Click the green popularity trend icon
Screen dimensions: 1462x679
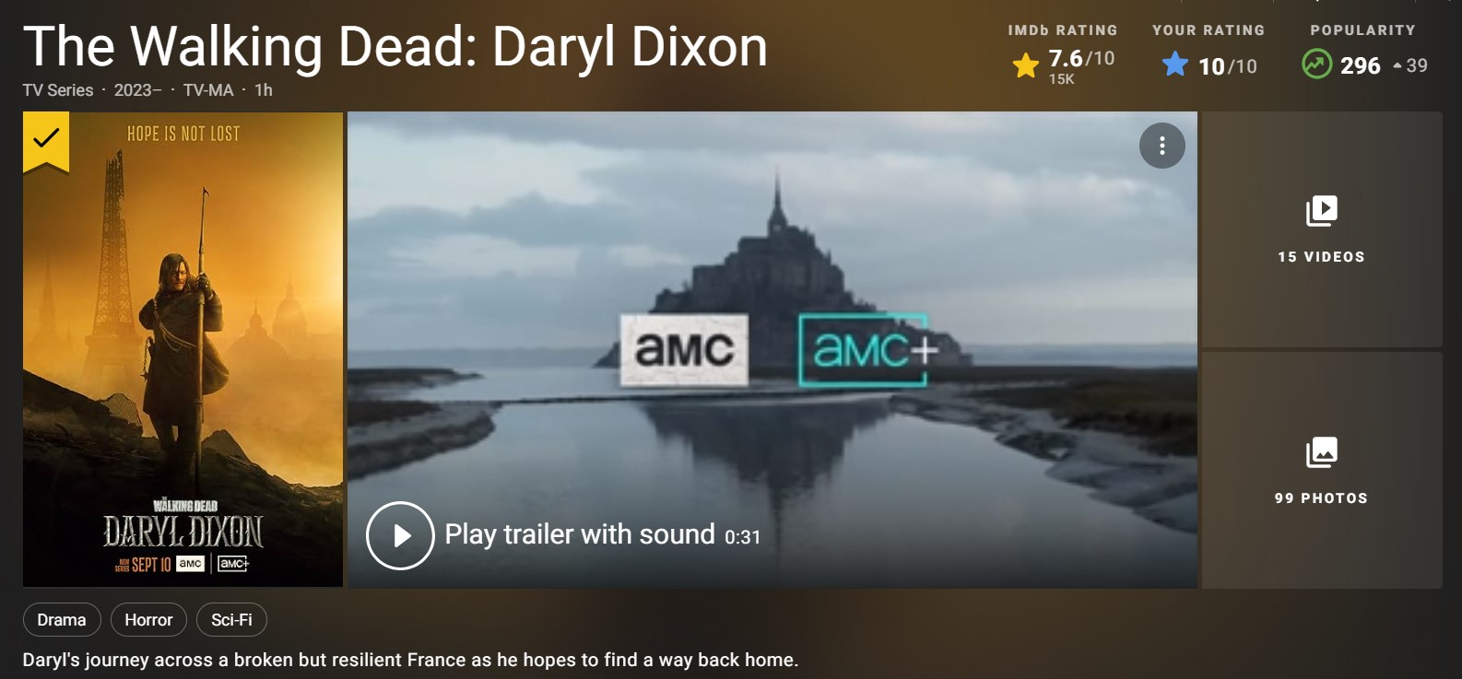coord(1316,64)
